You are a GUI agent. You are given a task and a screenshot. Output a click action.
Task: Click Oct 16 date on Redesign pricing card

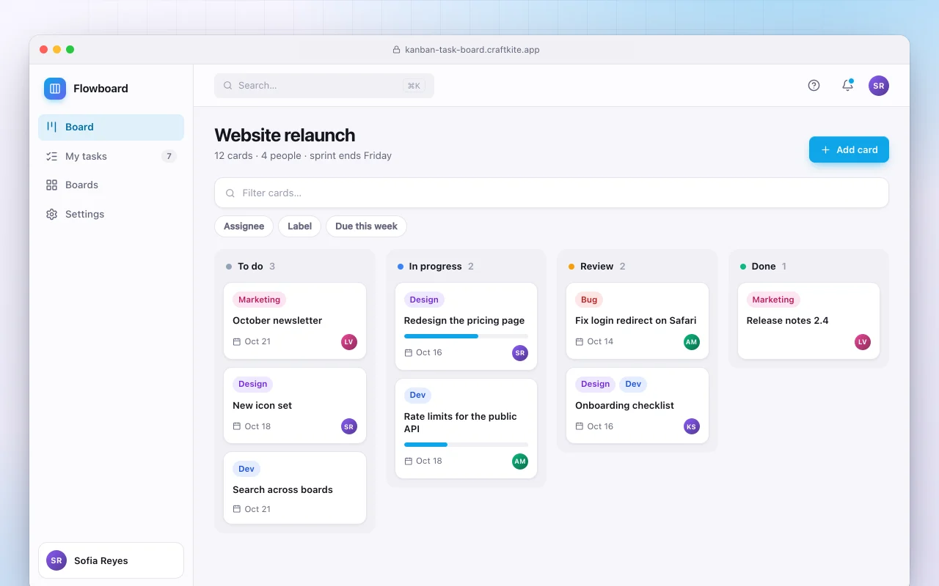coord(429,353)
